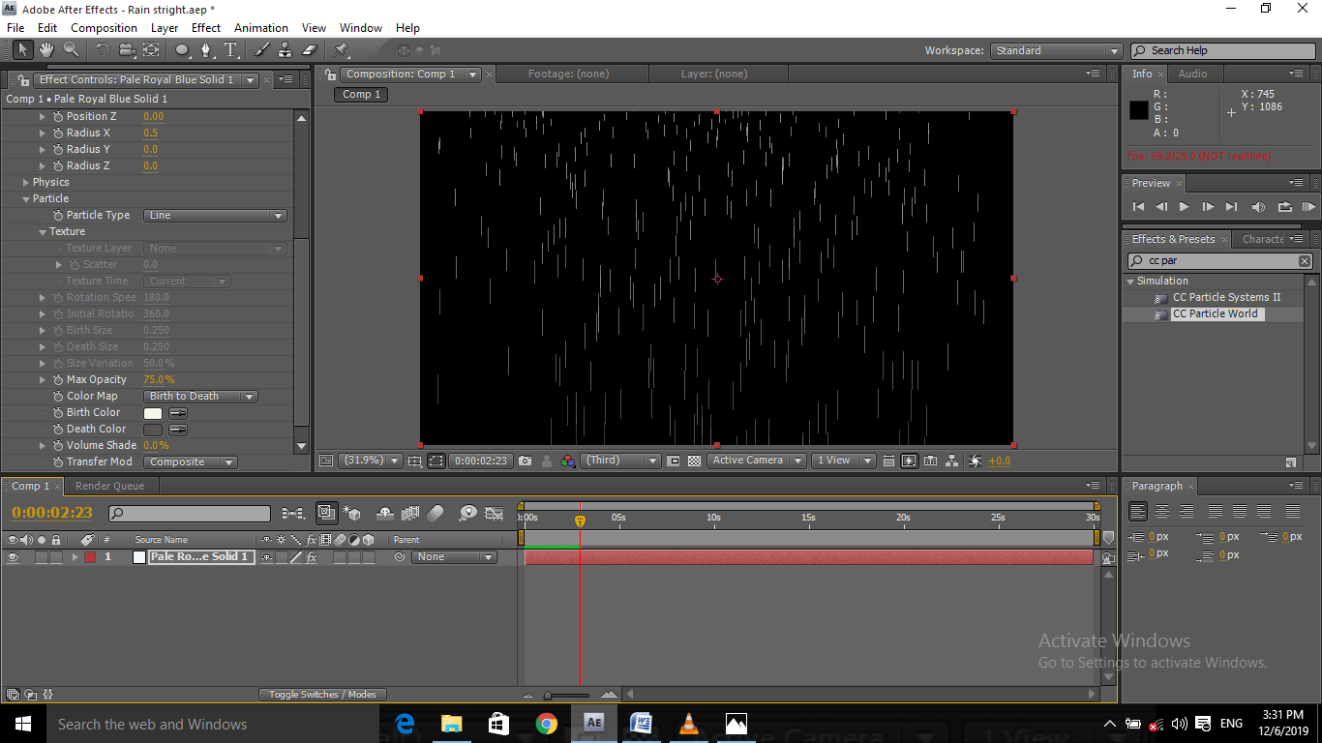Select the Eraser tool
The width and height of the screenshot is (1322, 743).
click(310, 49)
